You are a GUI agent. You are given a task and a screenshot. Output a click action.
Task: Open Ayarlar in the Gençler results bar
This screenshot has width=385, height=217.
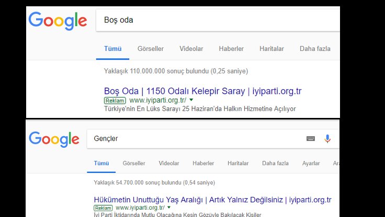pos(311,163)
